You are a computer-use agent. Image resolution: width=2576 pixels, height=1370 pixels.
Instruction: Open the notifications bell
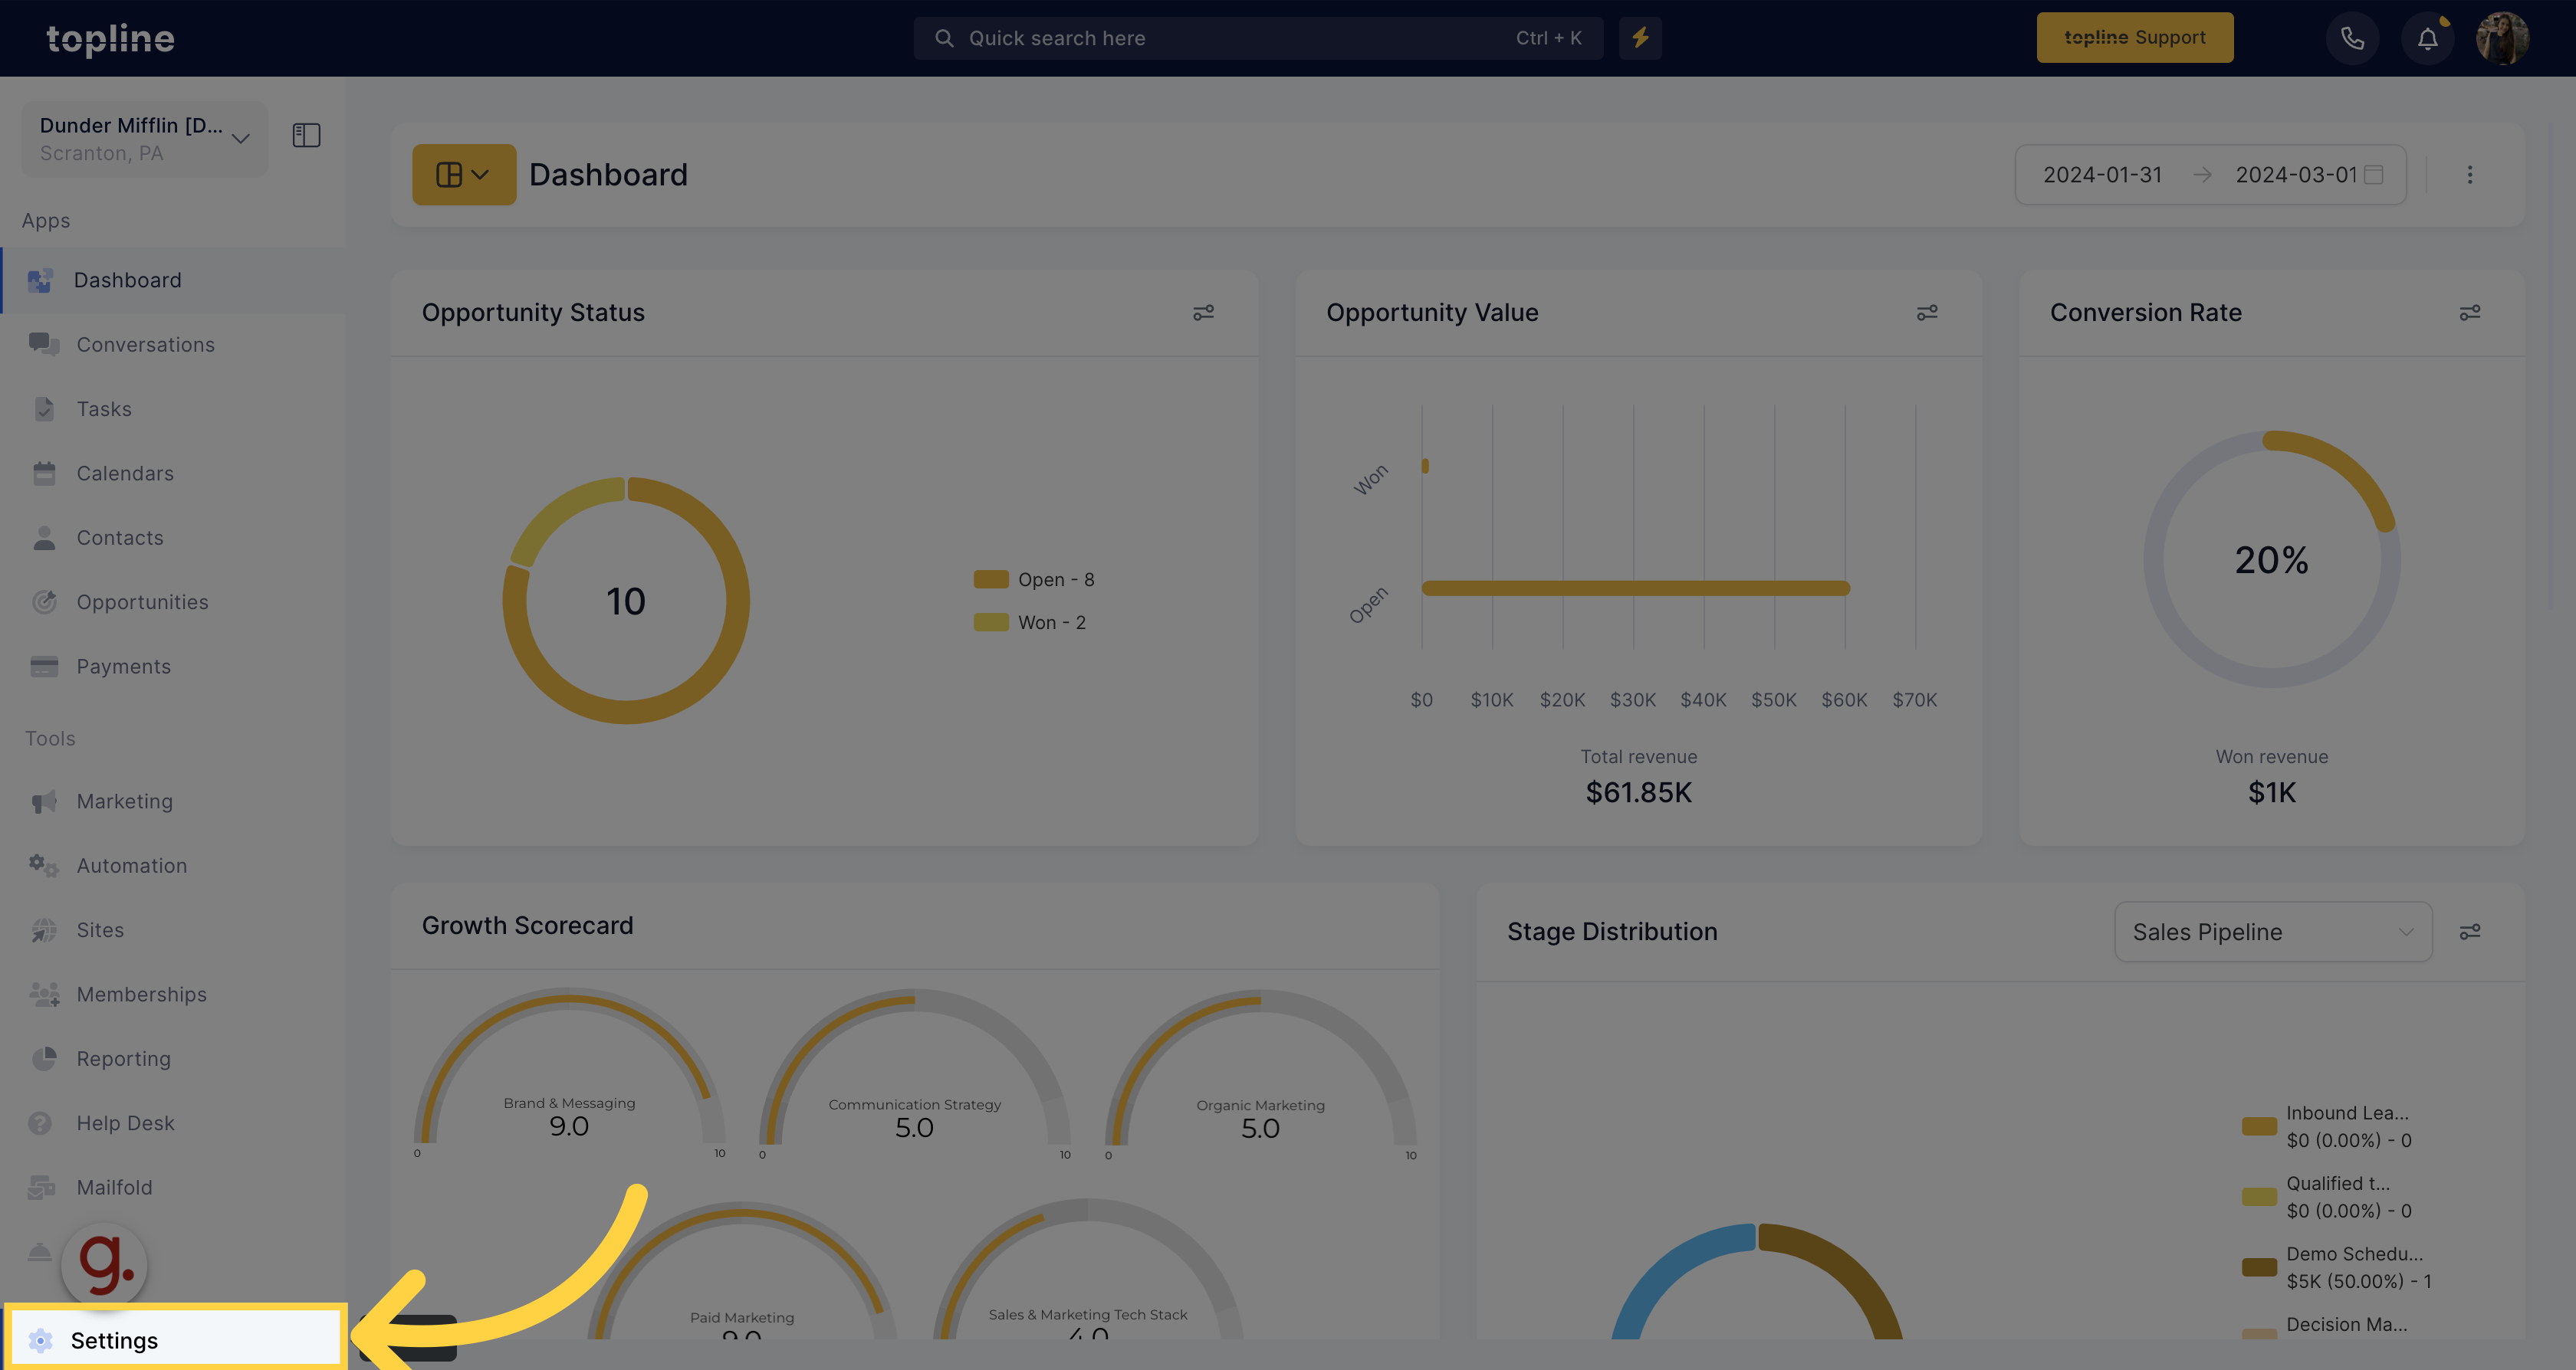tap(2427, 38)
